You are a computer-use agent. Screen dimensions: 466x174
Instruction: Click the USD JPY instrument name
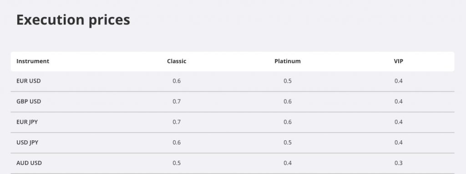click(x=27, y=143)
